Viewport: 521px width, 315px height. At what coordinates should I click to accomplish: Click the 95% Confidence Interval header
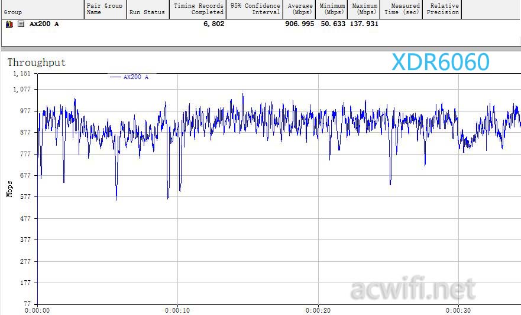click(x=255, y=9)
